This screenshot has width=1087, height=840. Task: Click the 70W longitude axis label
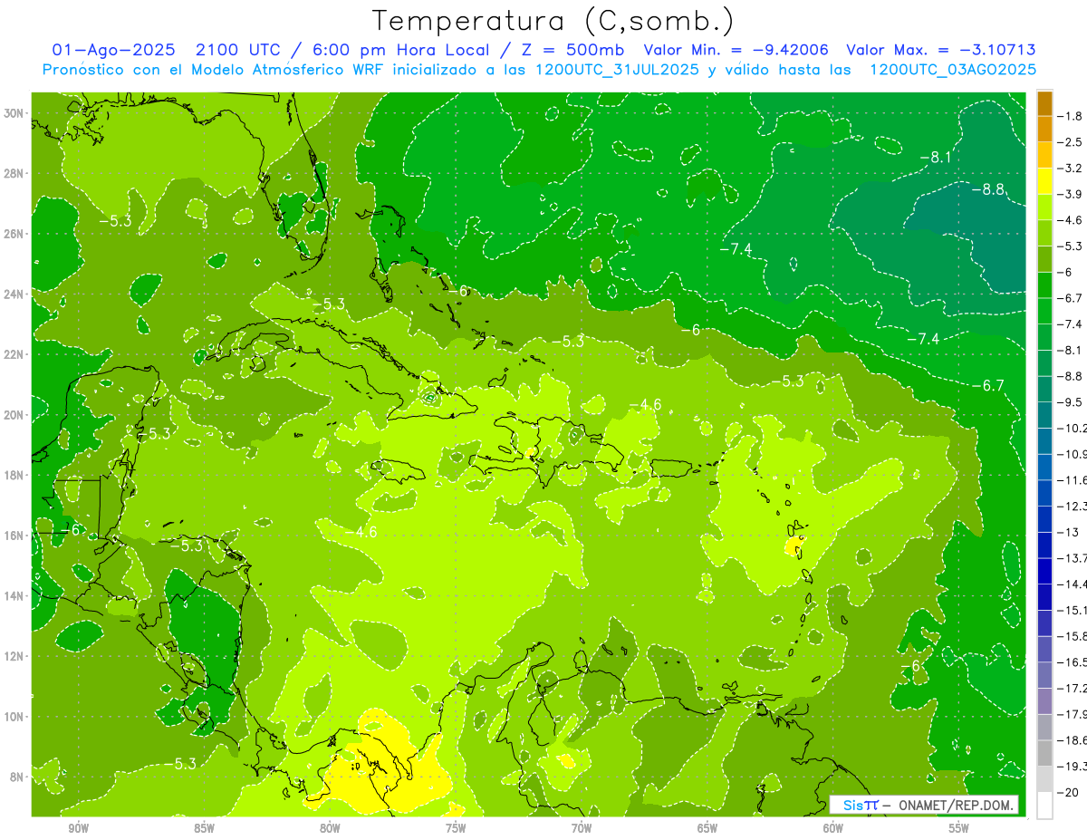coord(582,828)
